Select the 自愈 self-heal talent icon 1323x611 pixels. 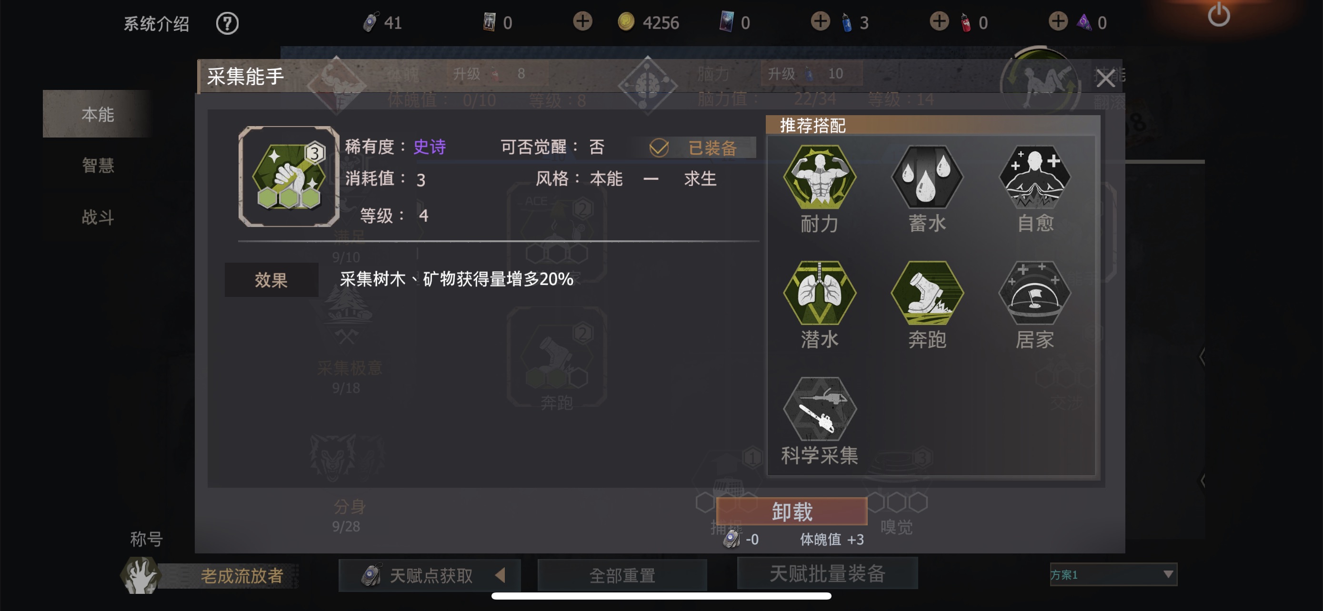[x=1034, y=177]
